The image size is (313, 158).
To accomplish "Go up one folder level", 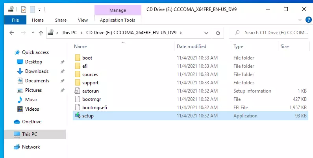I will tap(41, 33).
